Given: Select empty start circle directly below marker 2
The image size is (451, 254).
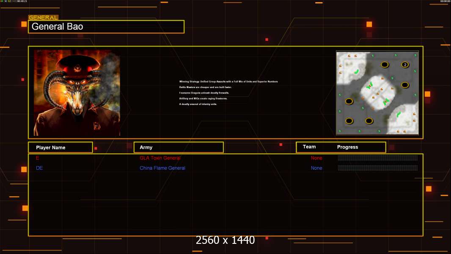Looking at the screenshot, I should coord(405,85).
